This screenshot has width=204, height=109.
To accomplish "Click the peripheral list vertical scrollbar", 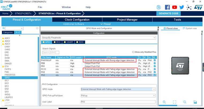I will point(38,49).
